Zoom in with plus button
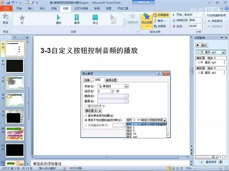The width and height of the screenshot is (229, 171). [221, 168]
